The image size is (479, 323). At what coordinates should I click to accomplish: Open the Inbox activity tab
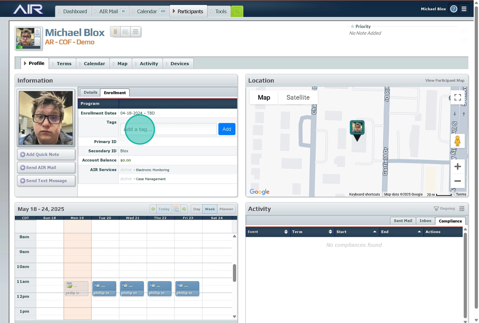(425, 221)
